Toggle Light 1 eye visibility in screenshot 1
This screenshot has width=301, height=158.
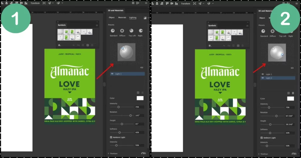coord(112,74)
